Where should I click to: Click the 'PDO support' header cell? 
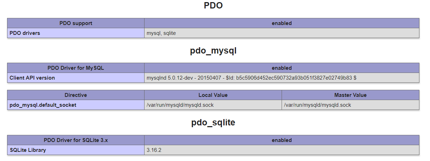pyautogui.click(x=76, y=23)
